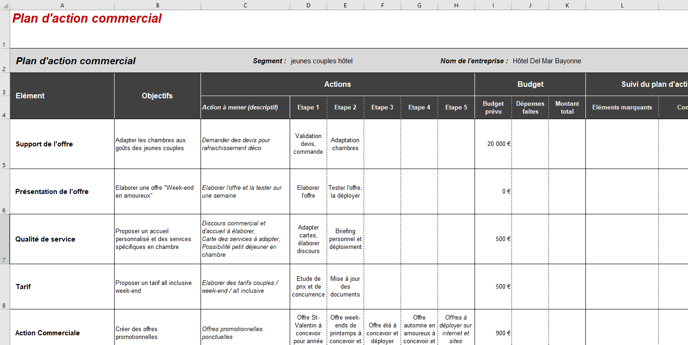
Task: Select column G header
Action: (x=419, y=5)
